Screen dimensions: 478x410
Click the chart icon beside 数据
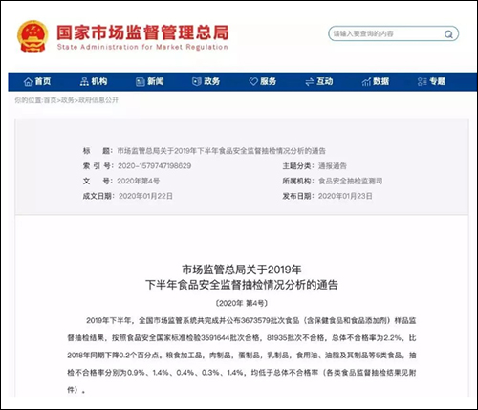click(x=366, y=82)
